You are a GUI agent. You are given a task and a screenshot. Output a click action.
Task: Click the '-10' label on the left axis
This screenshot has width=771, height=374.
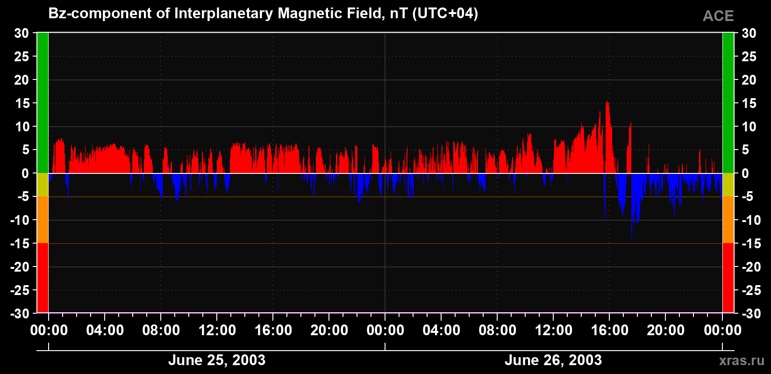(x=20, y=220)
